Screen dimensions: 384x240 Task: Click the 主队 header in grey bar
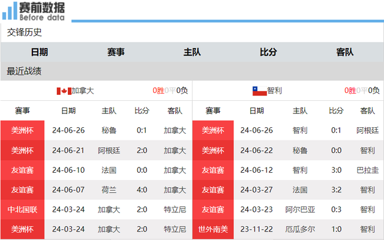click(x=192, y=52)
